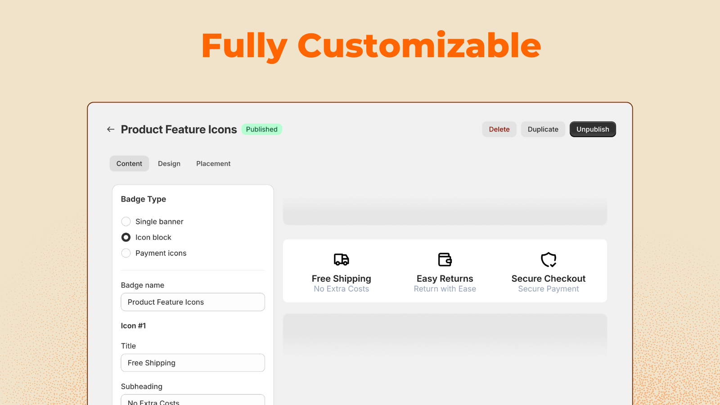Switch to the Design tab
The image size is (720, 405).
pos(169,163)
